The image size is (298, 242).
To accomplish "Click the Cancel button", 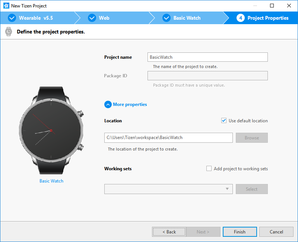I will coord(276,232).
